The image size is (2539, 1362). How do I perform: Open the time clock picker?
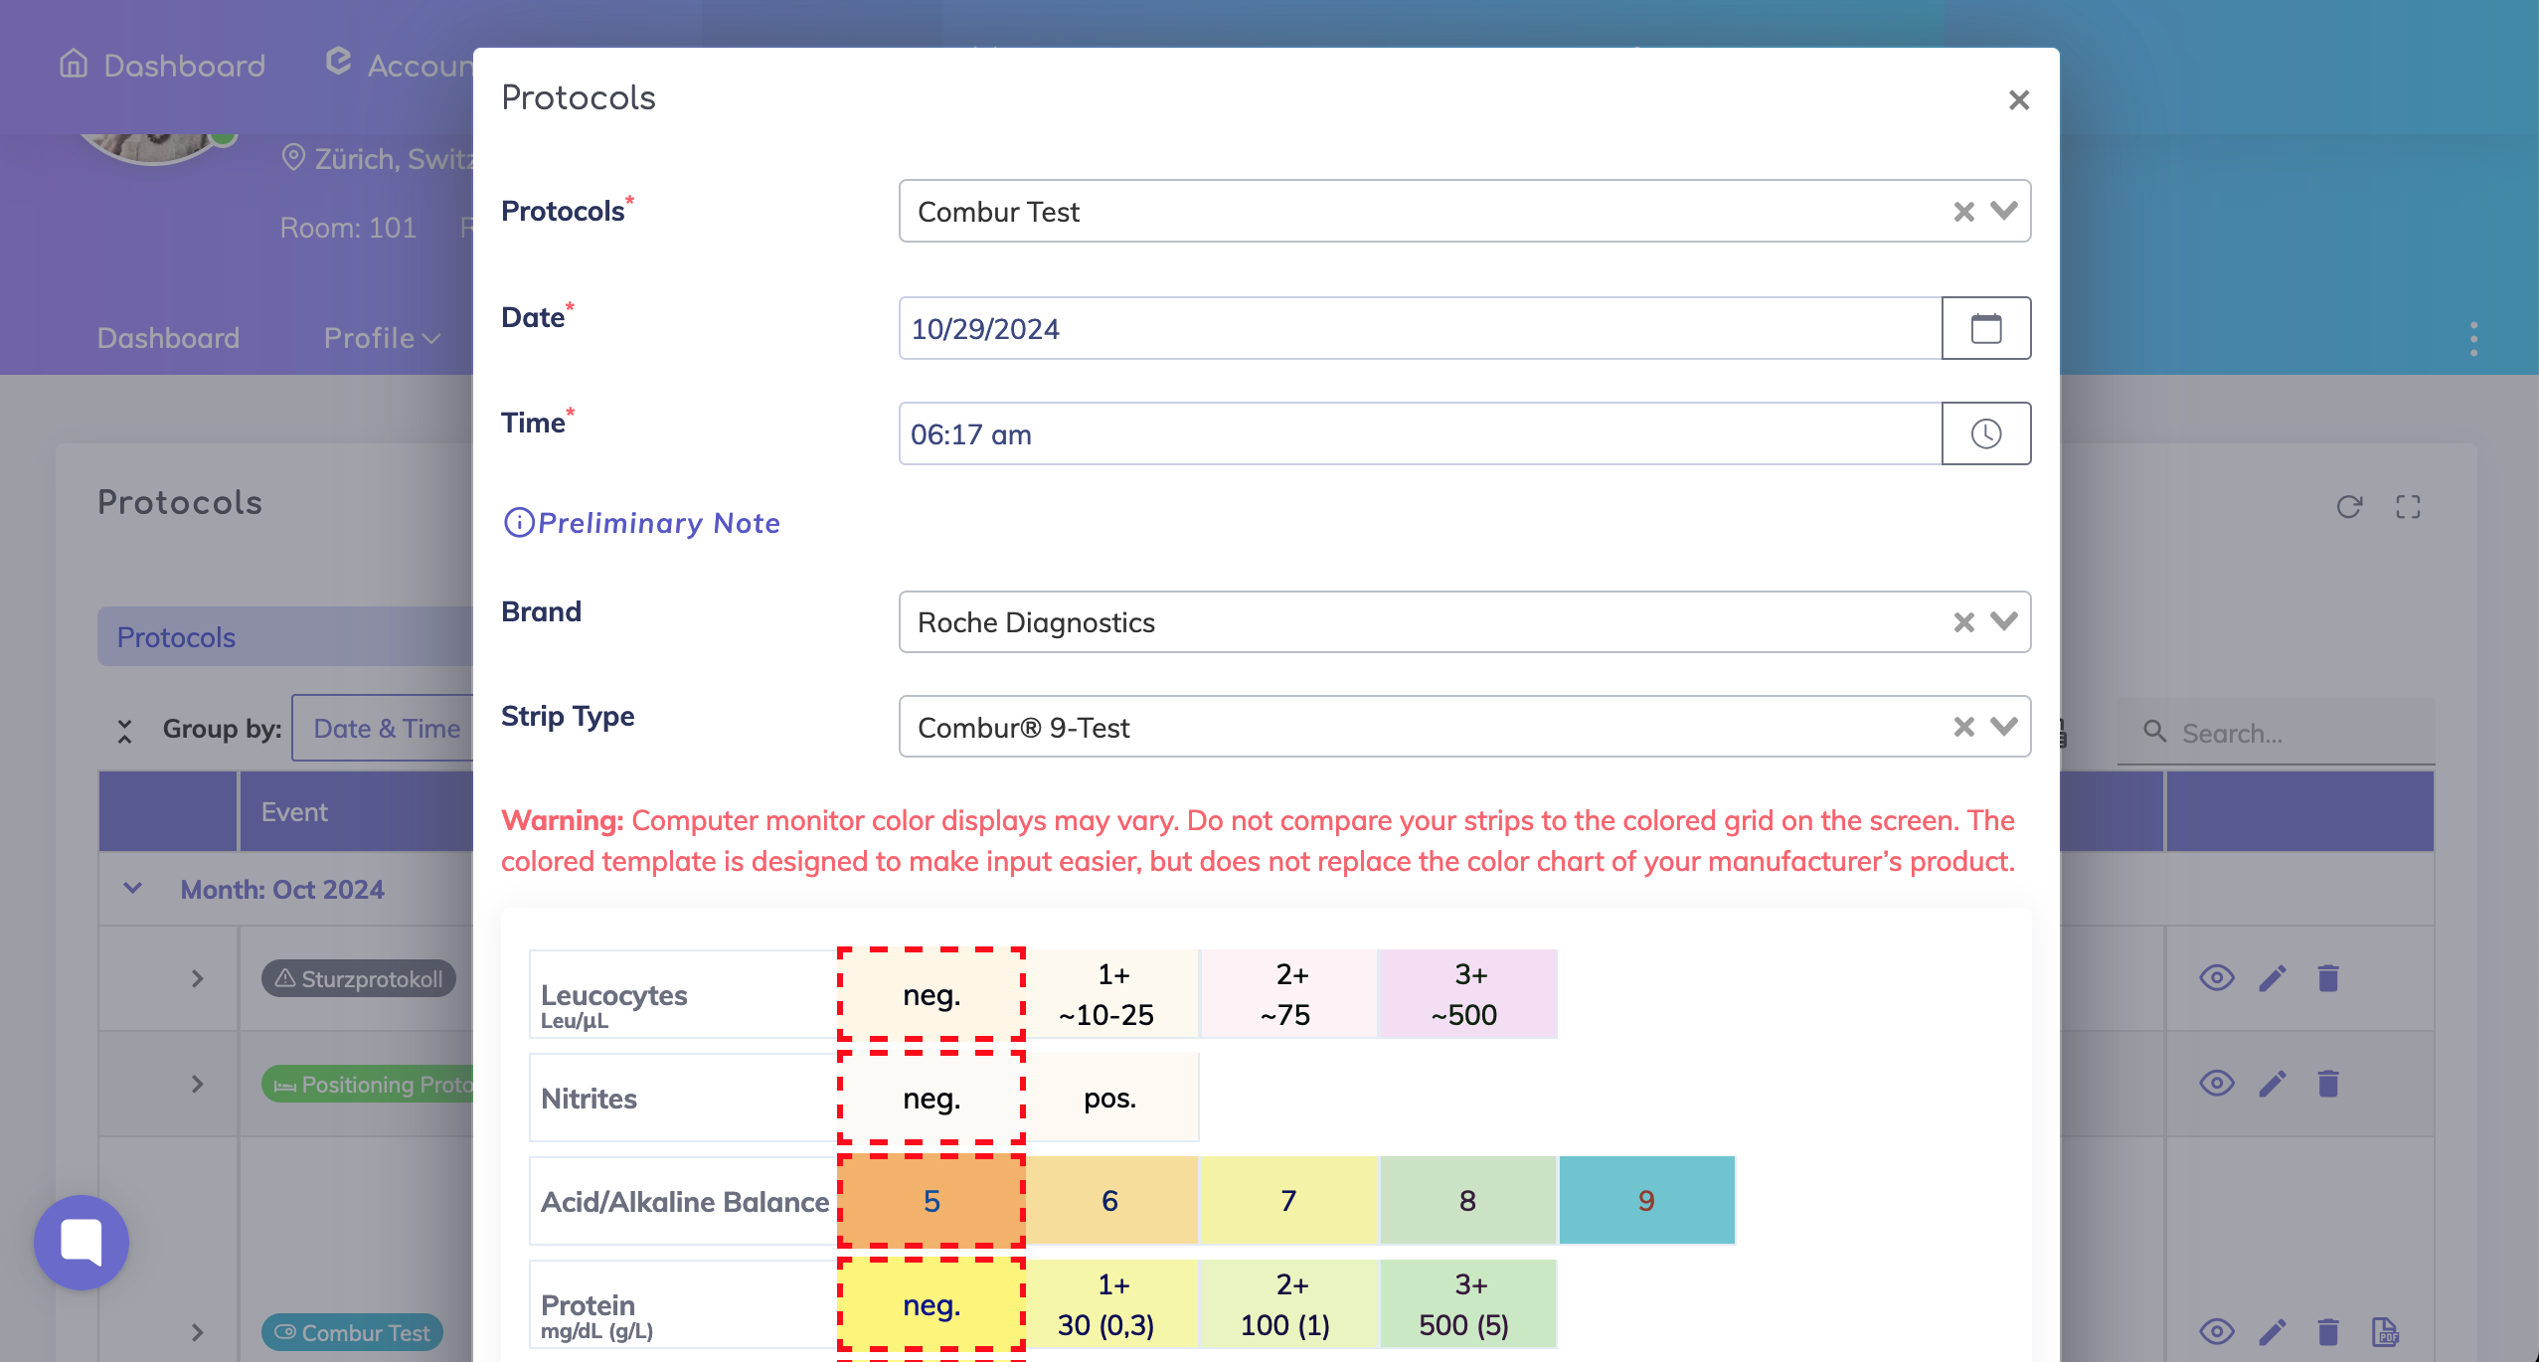(x=1985, y=433)
